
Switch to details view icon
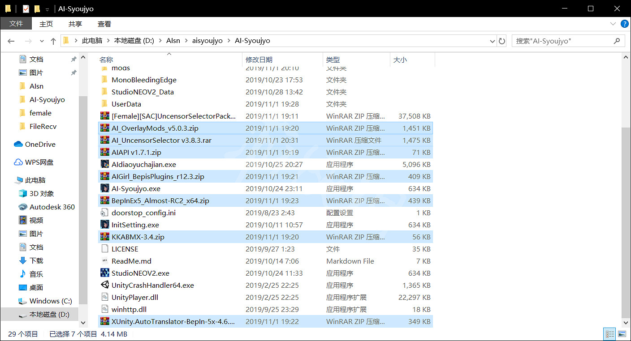[609, 333]
